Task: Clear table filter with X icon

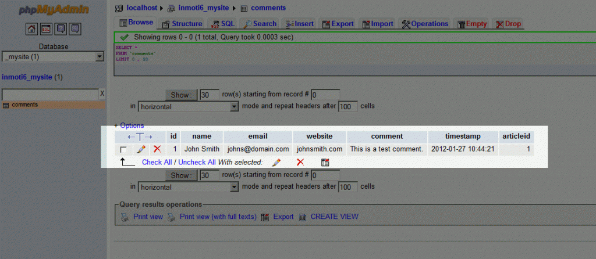Action: coord(102,93)
